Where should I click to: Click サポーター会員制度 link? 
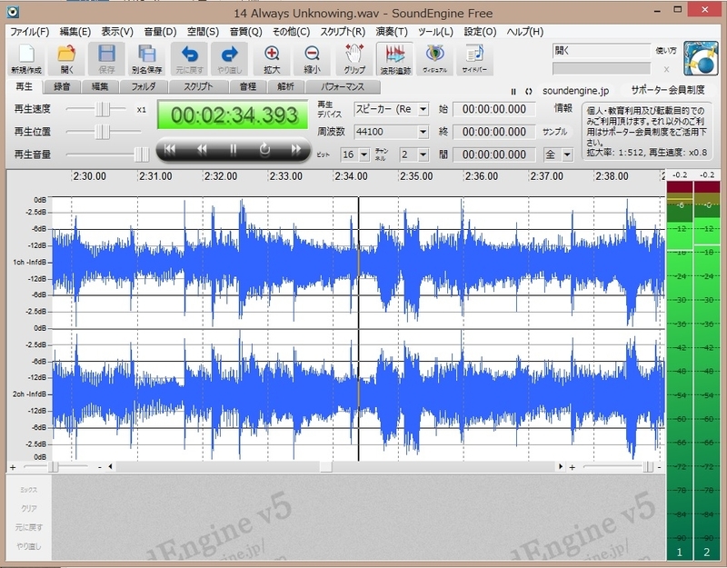(x=668, y=90)
